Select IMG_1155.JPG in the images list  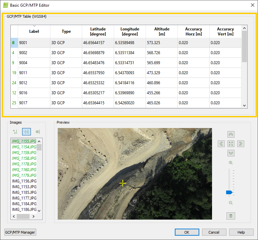tap(24, 141)
